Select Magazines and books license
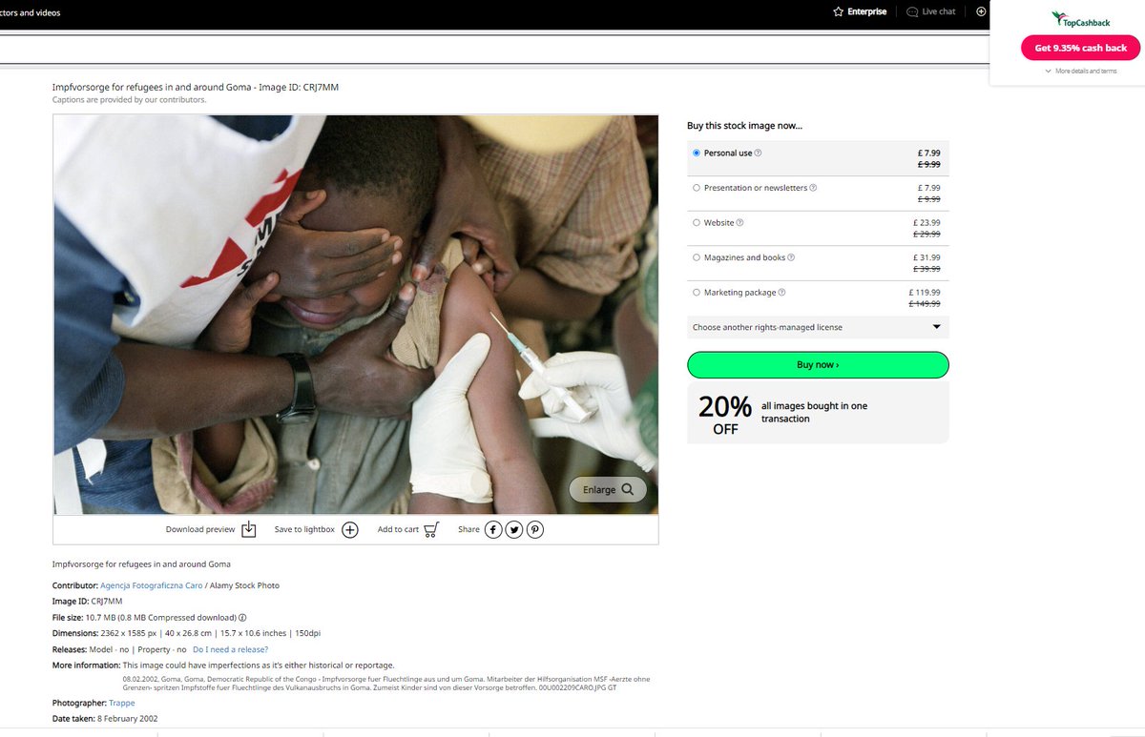The height and width of the screenshot is (737, 1145). (x=697, y=257)
